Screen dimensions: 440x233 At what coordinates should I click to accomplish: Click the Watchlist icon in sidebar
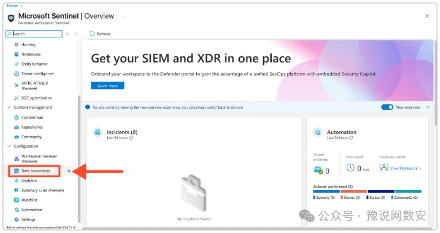pos(17,200)
